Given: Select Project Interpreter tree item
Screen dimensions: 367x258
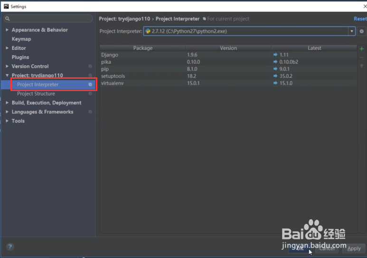Looking at the screenshot, I should pyautogui.click(x=38, y=84).
